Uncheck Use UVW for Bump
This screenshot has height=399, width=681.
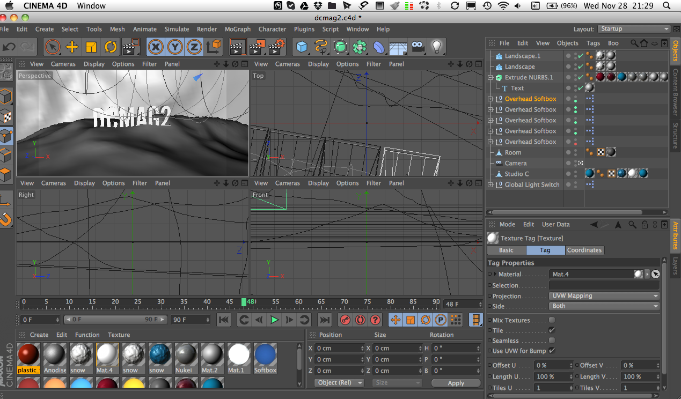(x=552, y=351)
